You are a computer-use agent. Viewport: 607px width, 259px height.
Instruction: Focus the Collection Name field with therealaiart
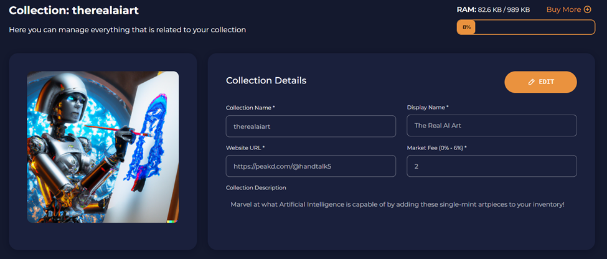(311, 126)
